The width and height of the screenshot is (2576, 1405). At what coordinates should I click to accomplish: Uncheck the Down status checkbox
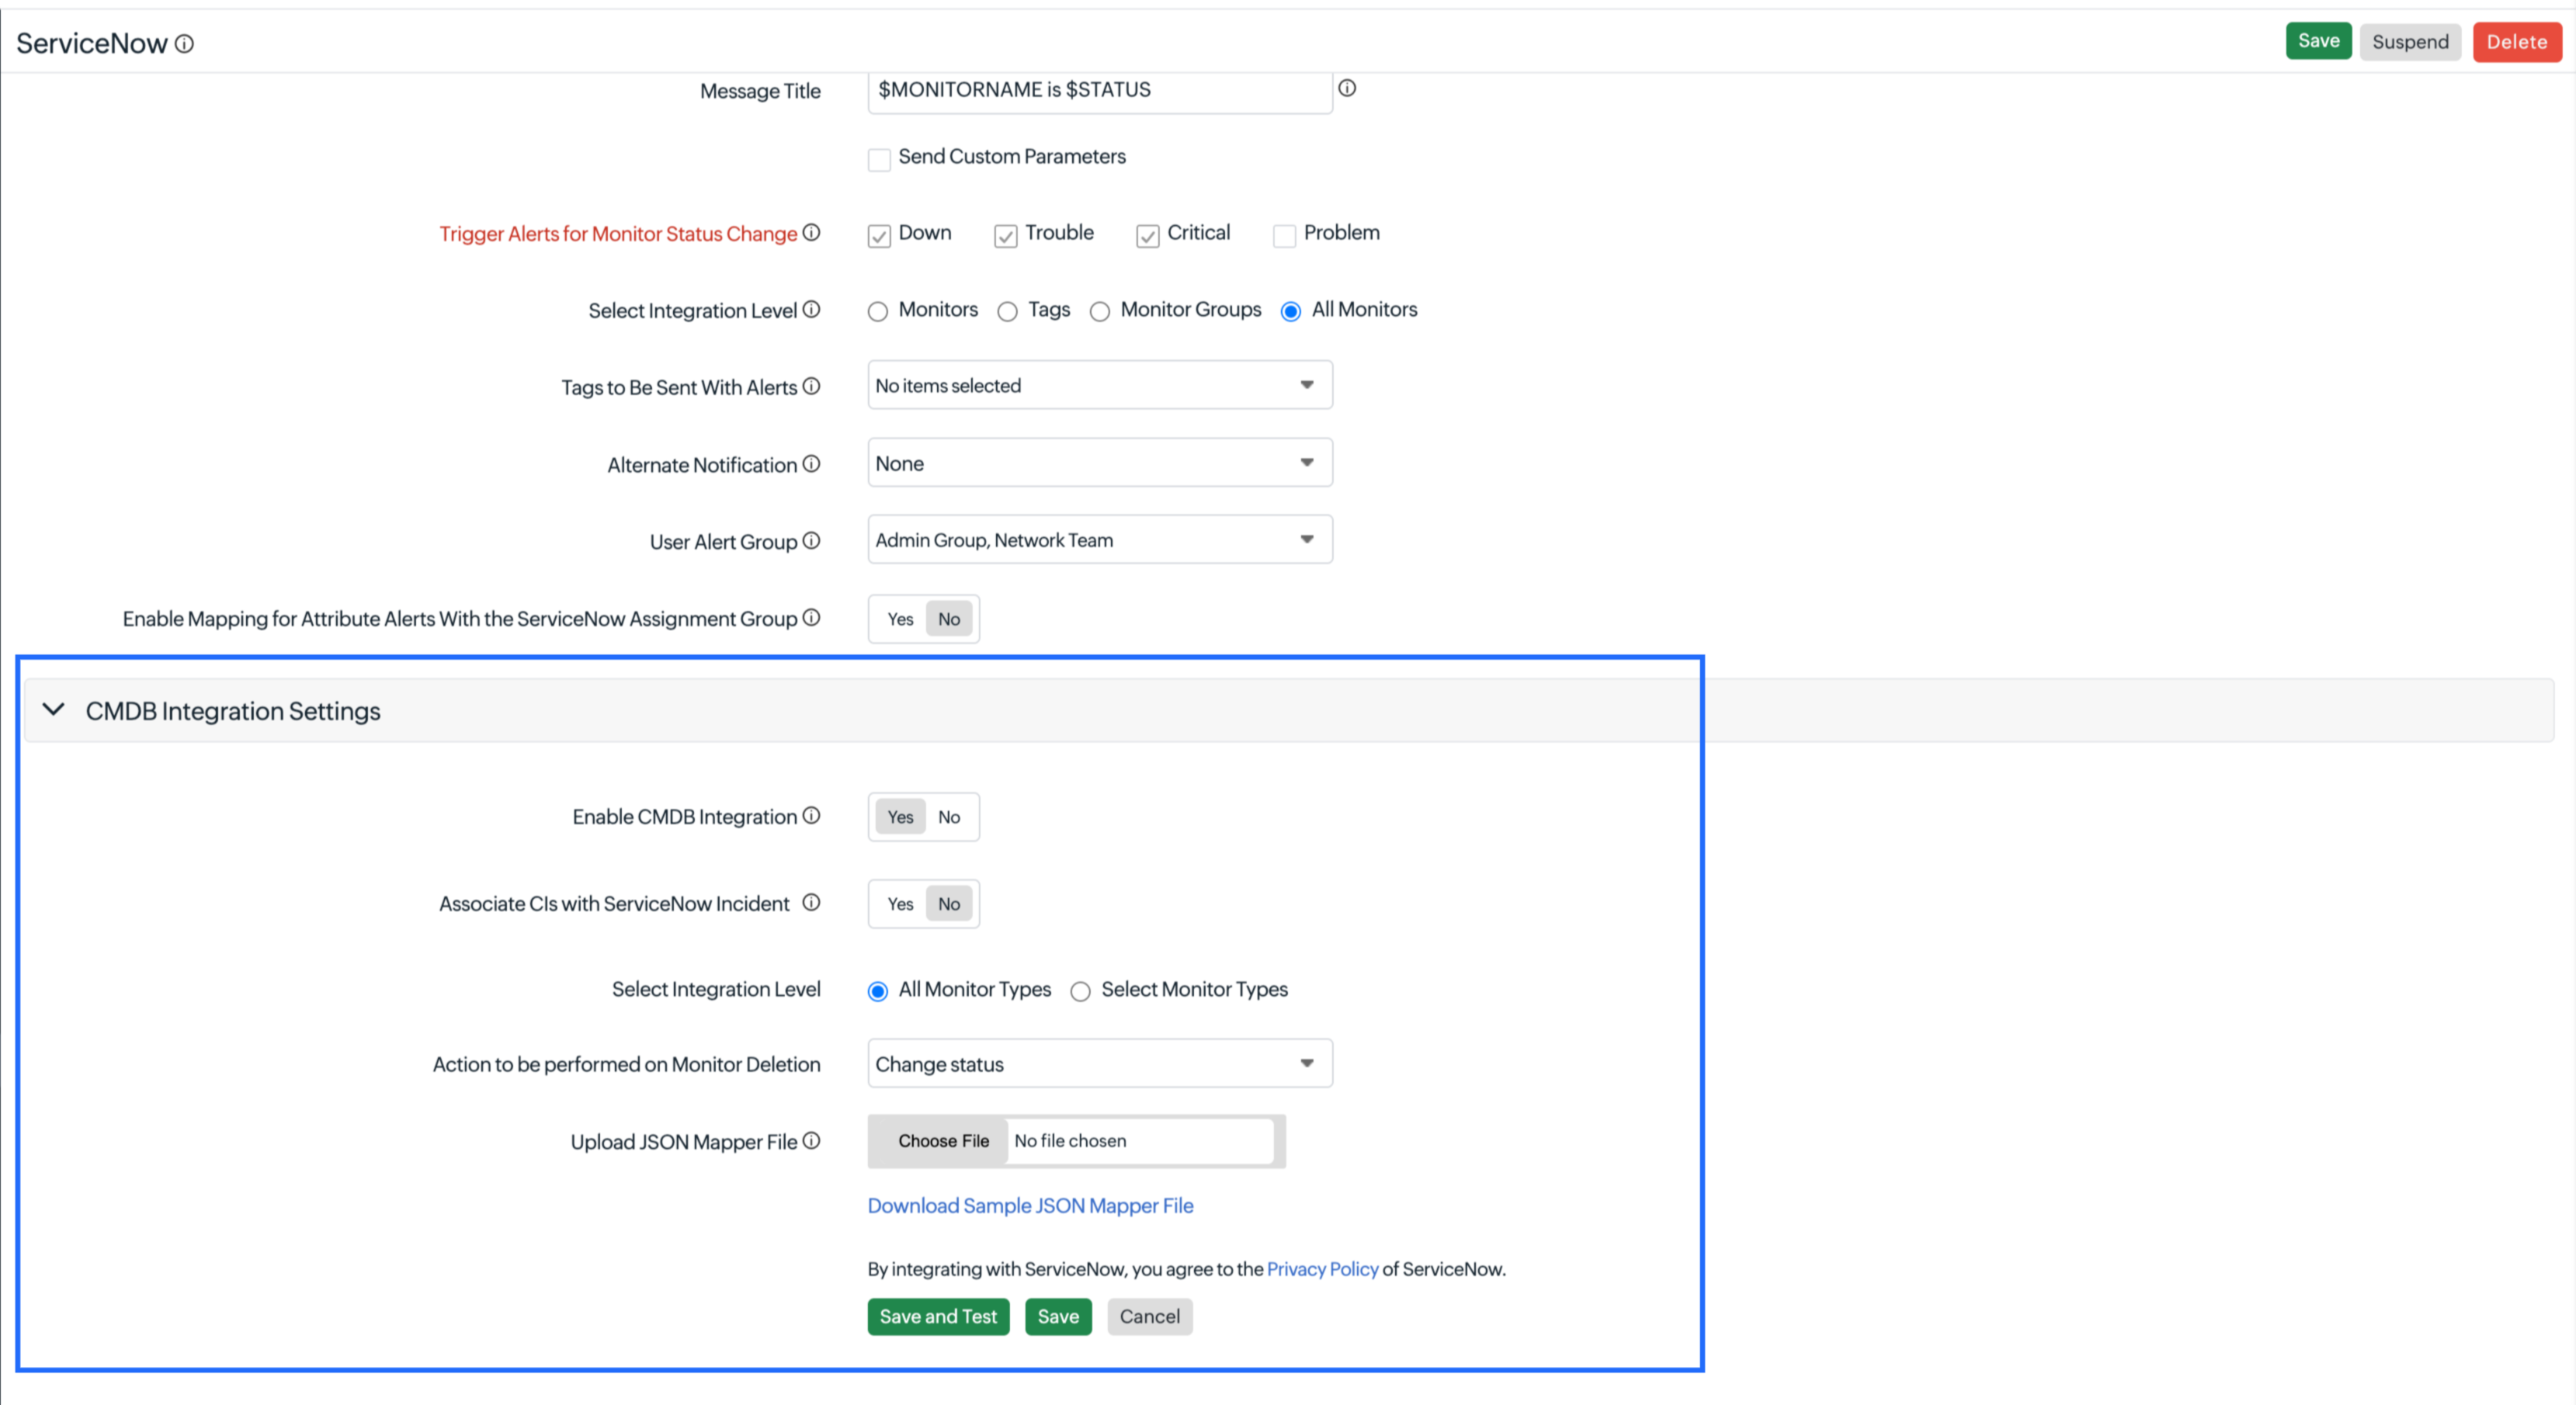tap(879, 236)
